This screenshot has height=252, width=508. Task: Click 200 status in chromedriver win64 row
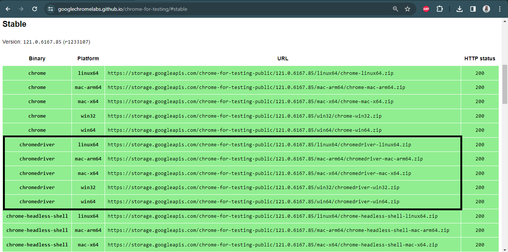click(480, 202)
